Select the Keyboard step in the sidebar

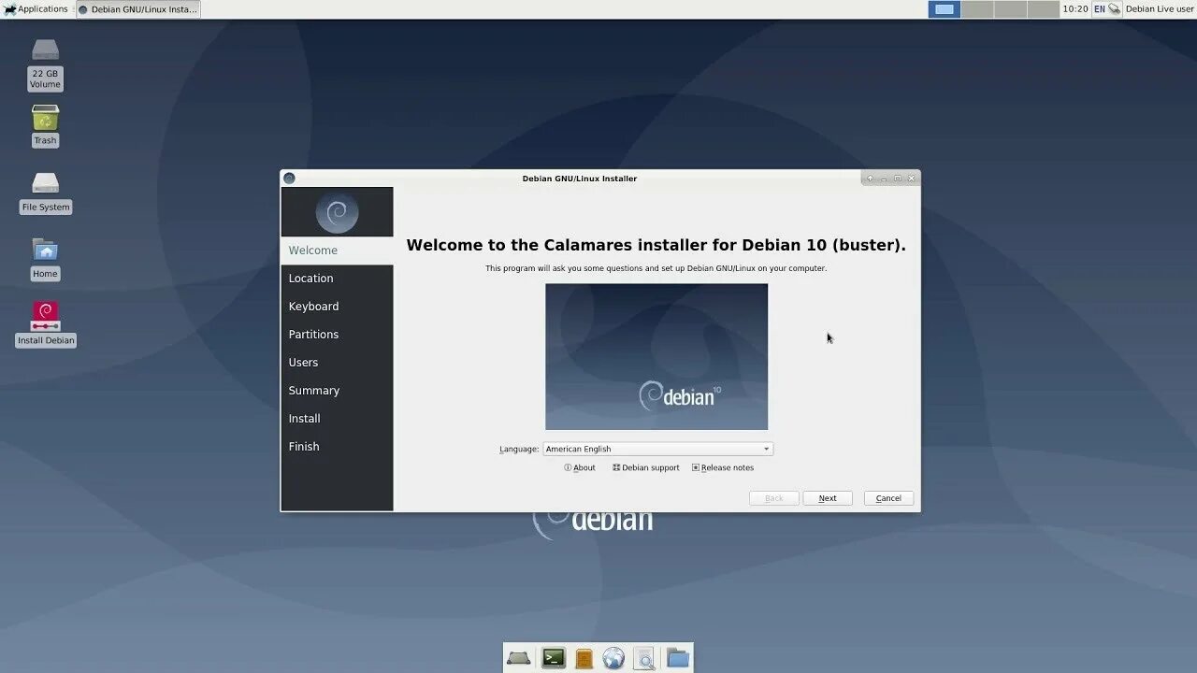coord(337,307)
